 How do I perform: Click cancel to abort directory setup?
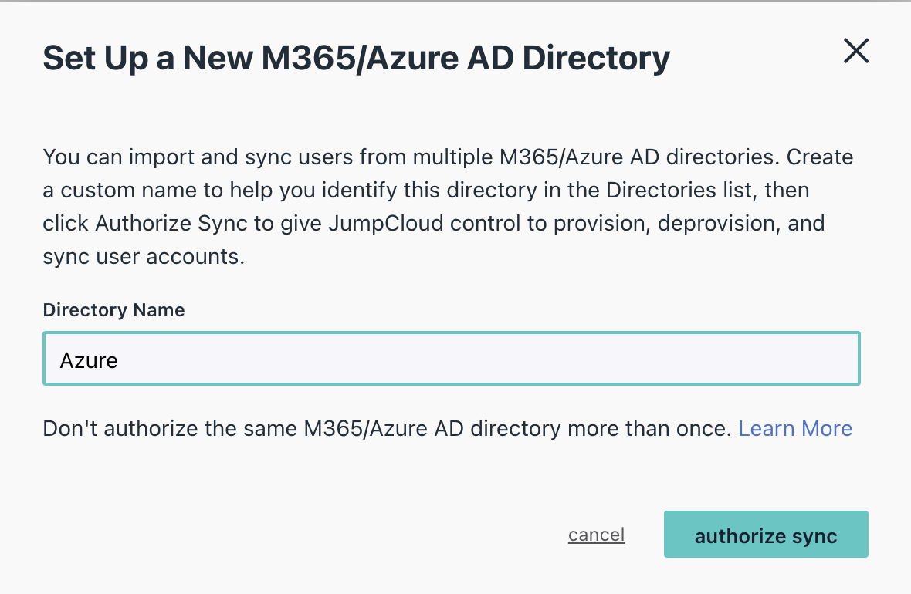point(596,534)
